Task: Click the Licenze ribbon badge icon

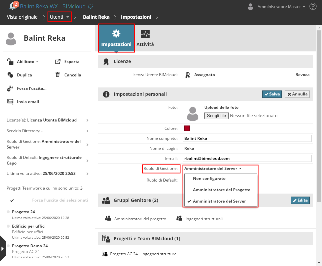Action: (x=106, y=62)
